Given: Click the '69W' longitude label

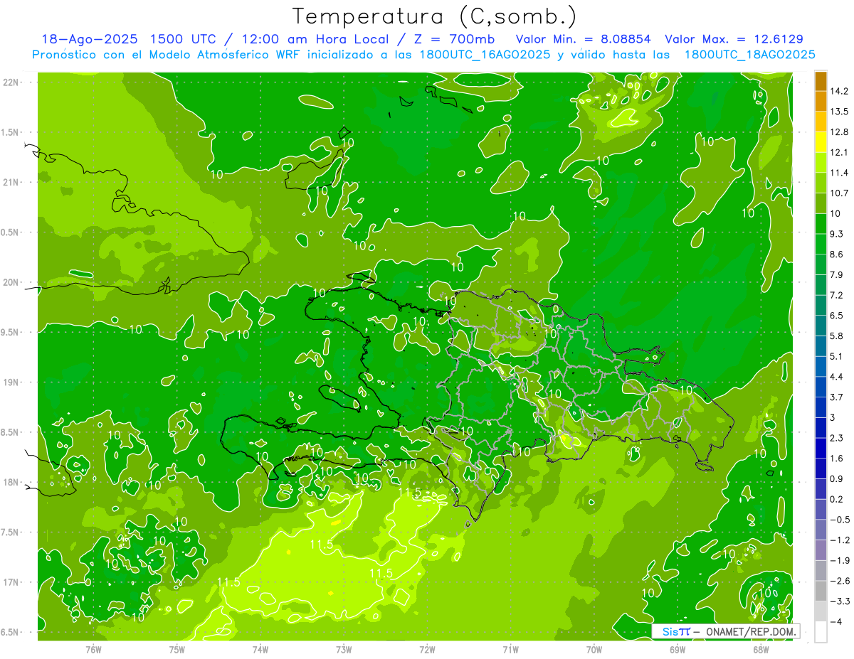Looking at the screenshot, I should [x=678, y=650].
